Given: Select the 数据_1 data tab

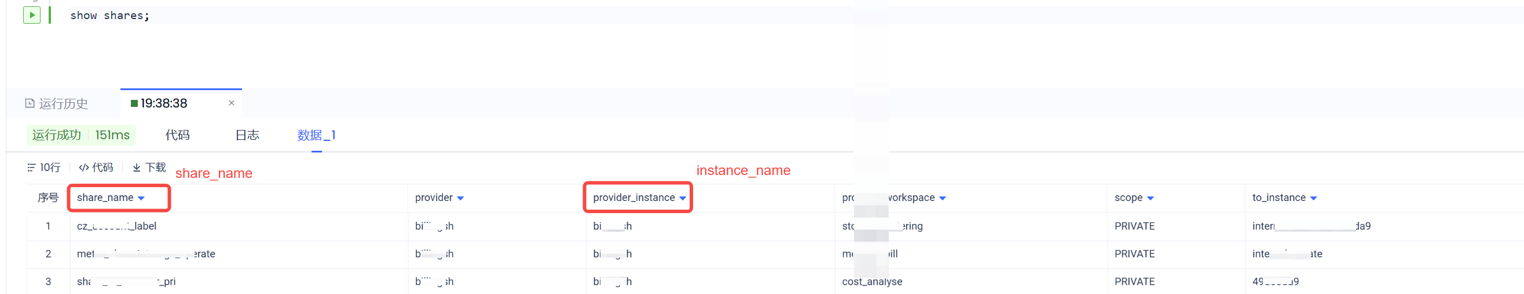Looking at the screenshot, I should click(316, 135).
